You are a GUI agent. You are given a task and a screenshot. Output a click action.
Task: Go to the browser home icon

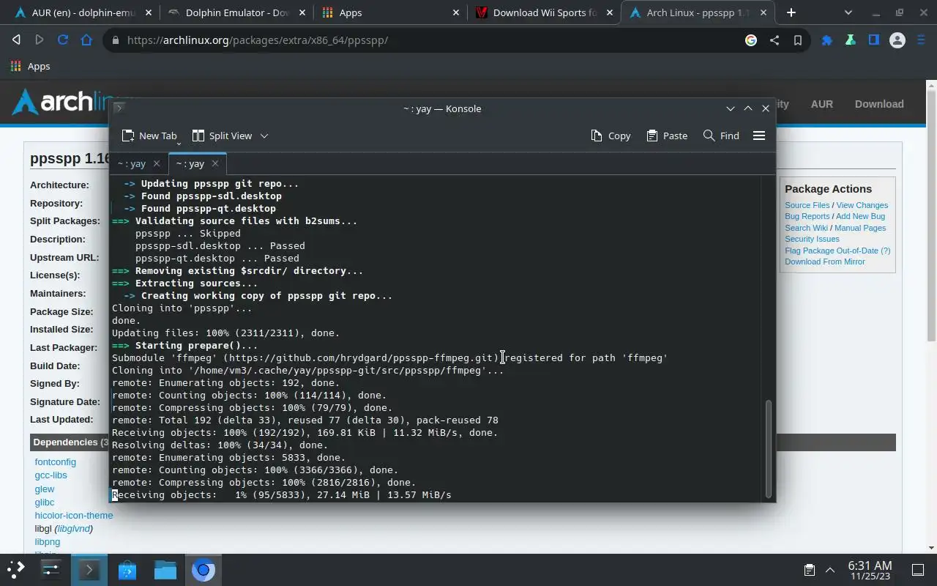tap(86, 40)
